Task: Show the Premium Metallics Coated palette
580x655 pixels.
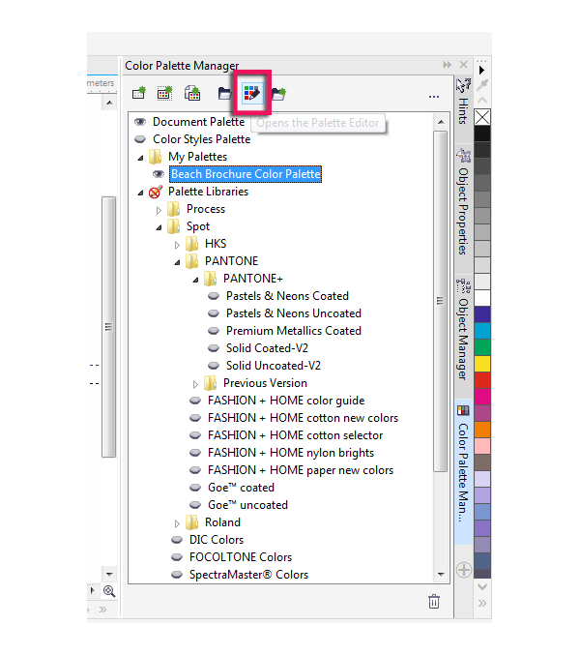Action: pos(214,331)
